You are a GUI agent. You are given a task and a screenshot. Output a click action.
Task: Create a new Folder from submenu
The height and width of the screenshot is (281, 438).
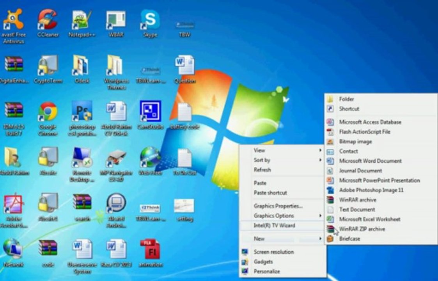click(x=381, y=99)
